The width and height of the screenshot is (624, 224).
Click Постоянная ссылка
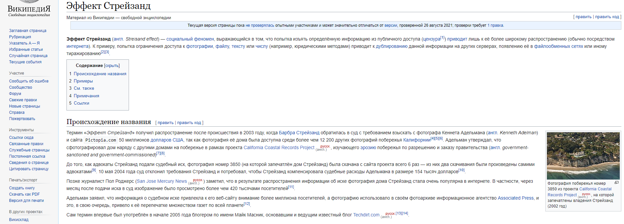pos(27,156)
